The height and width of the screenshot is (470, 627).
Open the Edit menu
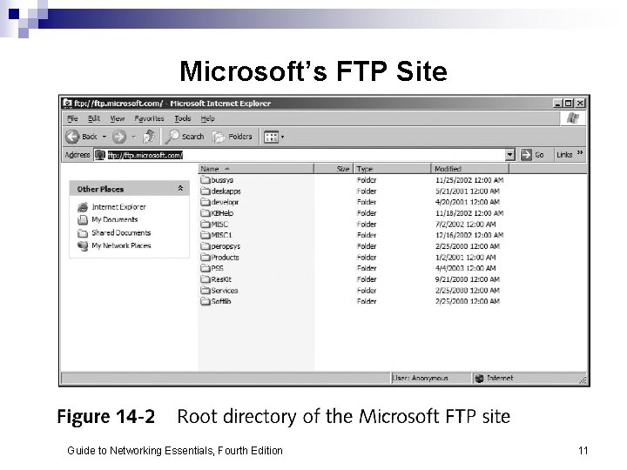click(94, 118)
